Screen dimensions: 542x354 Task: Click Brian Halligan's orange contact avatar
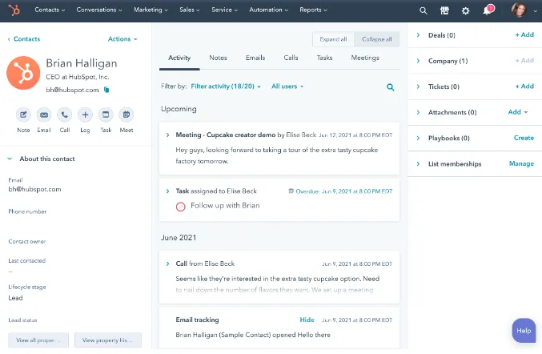click(23, 73)
